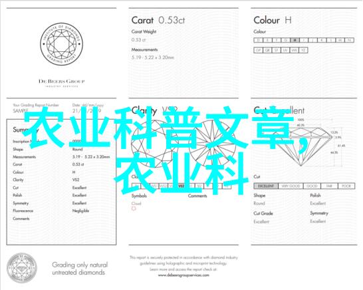Click the Excellent value under Polish in cut panel
Viewport: 363px width, 290px height.
tap(318, 204)
